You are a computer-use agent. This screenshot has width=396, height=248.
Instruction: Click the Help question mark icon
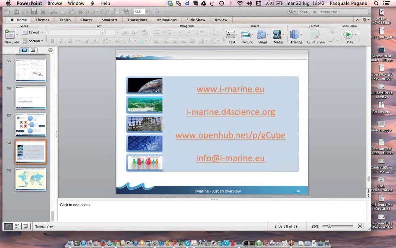(157, 12)
